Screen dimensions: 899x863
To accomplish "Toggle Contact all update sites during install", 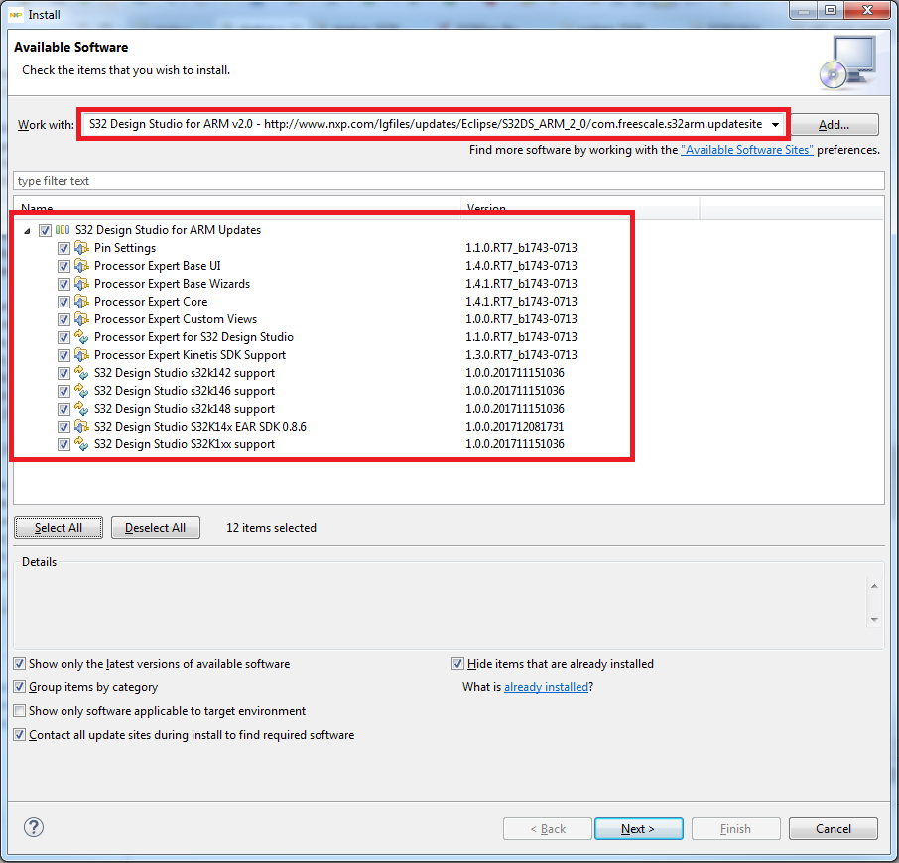I will pyautogui.click(x=20, y=734).
